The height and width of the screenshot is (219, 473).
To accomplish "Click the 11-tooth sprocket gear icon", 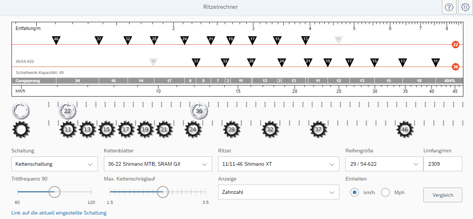I will (68, 129).
